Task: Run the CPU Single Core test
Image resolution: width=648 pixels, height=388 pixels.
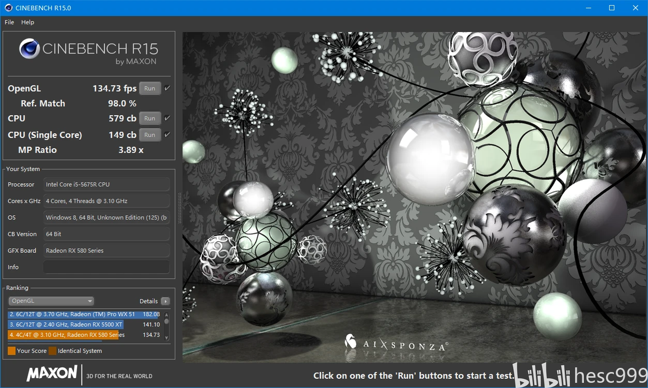Action: (149, 135)
